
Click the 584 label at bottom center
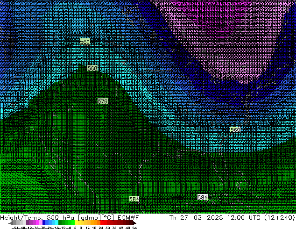point(134,199)
